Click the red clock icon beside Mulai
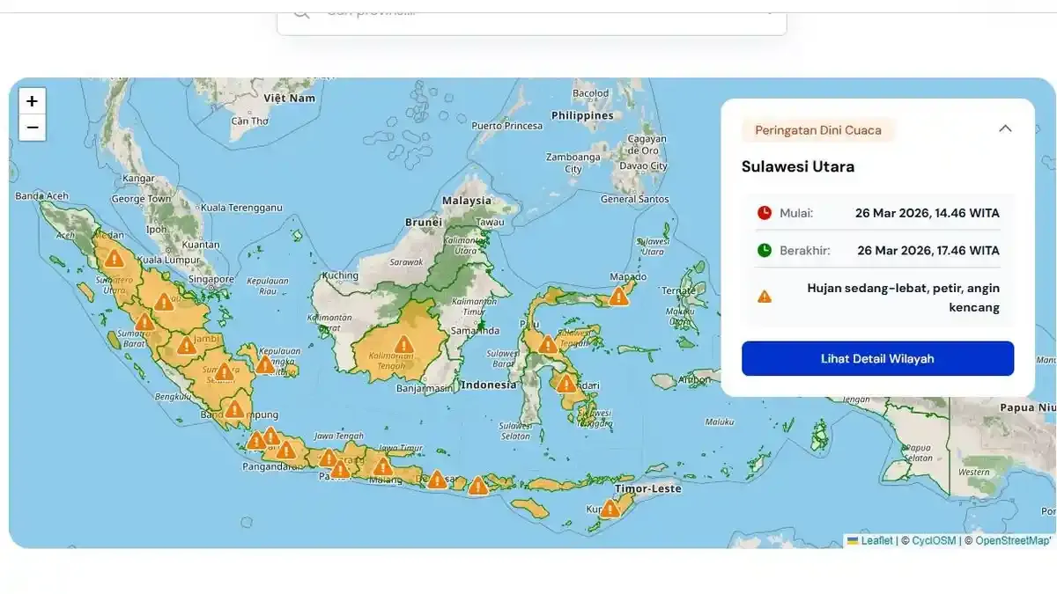Viewport: 1057px width, 594px height. coord(765,213)
